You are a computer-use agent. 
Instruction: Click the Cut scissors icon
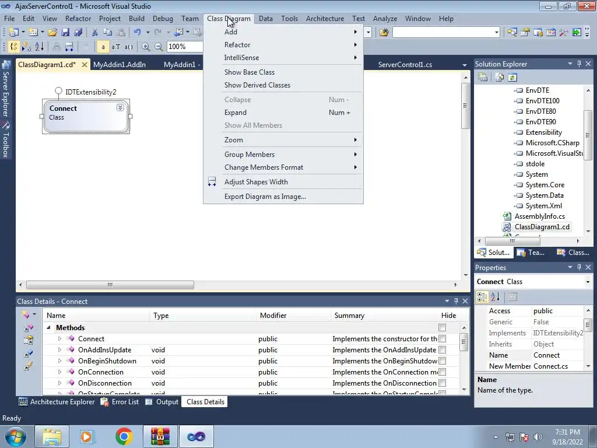(x=94, y=33)
